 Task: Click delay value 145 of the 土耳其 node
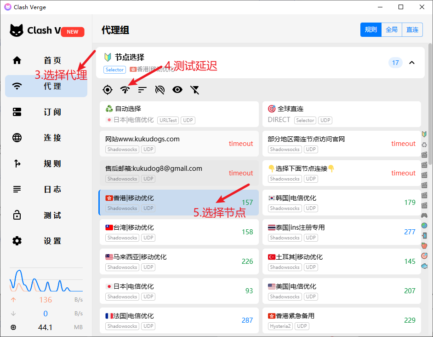[x=410, y=261]
